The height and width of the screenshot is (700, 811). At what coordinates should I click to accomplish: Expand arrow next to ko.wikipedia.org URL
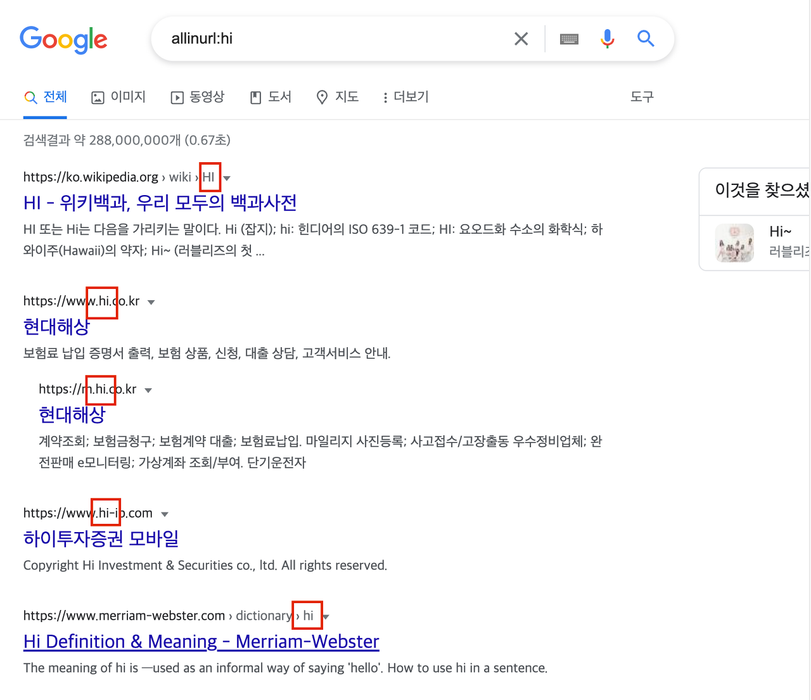tap(227, 178)
